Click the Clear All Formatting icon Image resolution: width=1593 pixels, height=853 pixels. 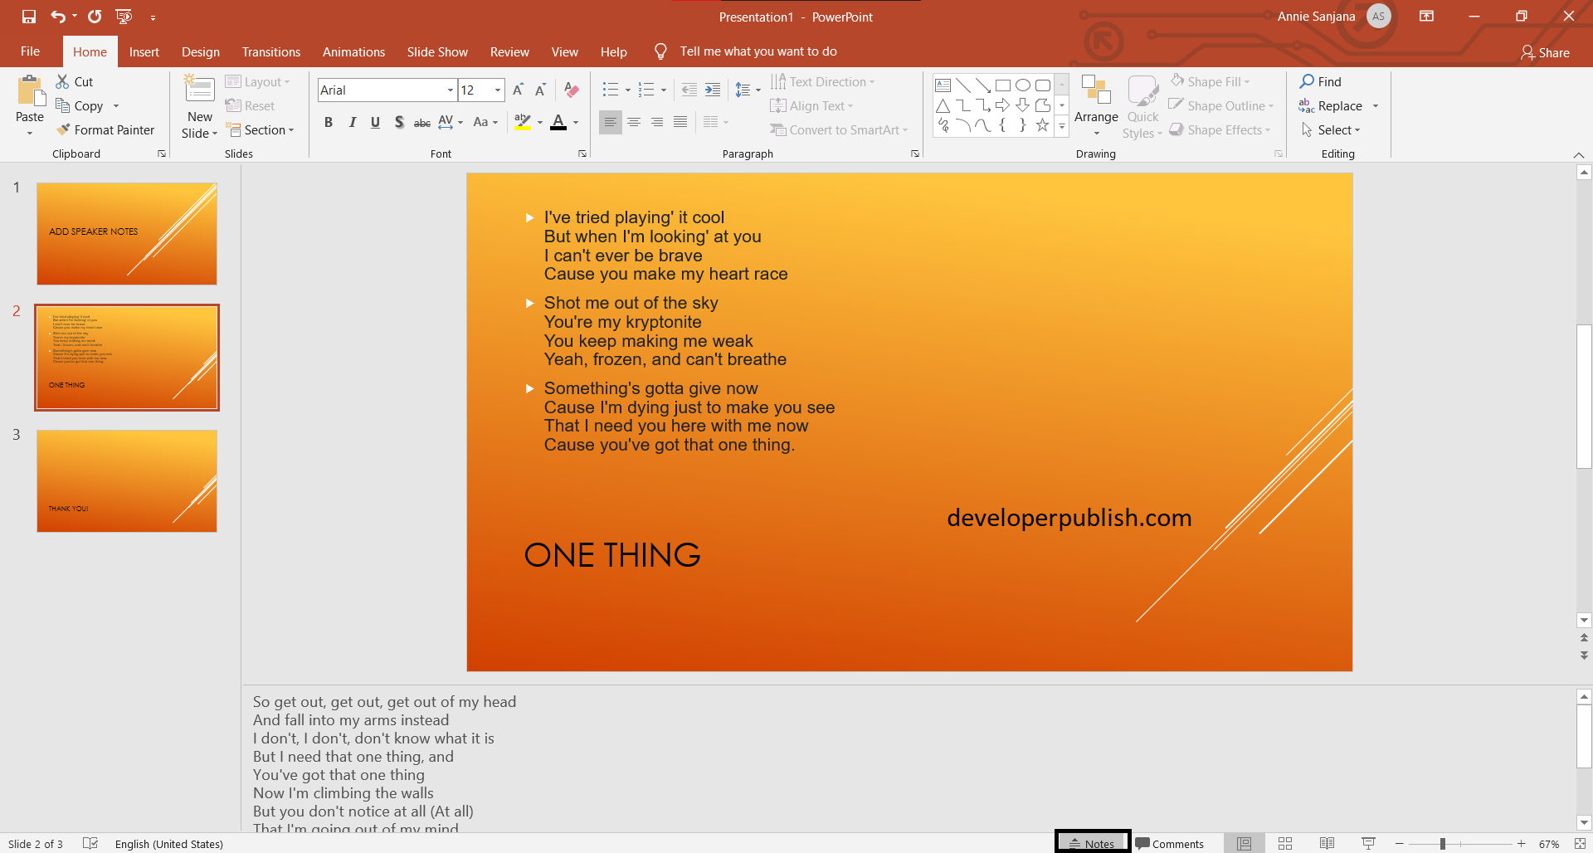[571, 90]
